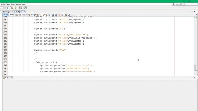Open the editor documents list dropdown
Image resolution: width=198 pixels, height=111 pixels.
[194, 11]
